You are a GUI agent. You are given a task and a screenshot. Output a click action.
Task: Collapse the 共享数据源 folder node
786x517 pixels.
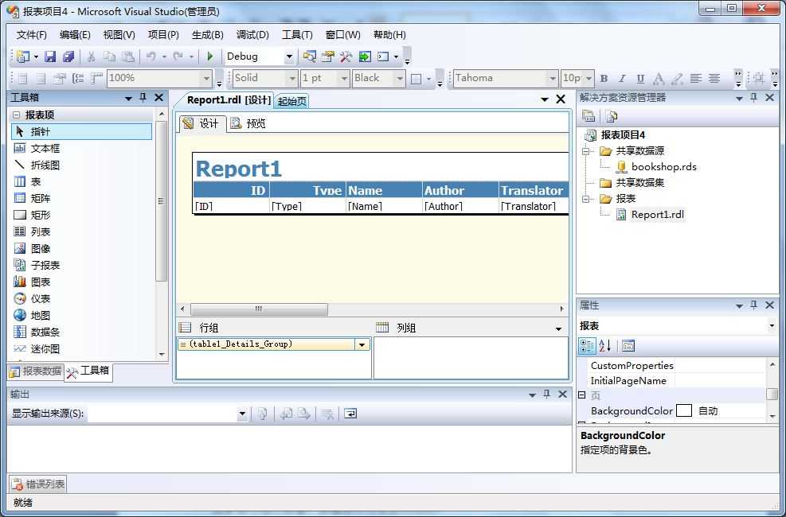tap(585, 150)
